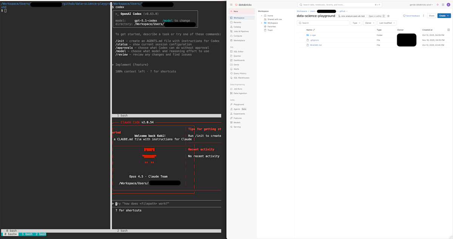
Task: Click the Jobs & Pipelines icon
Action: pyautogui.click(x=231, y=31)
